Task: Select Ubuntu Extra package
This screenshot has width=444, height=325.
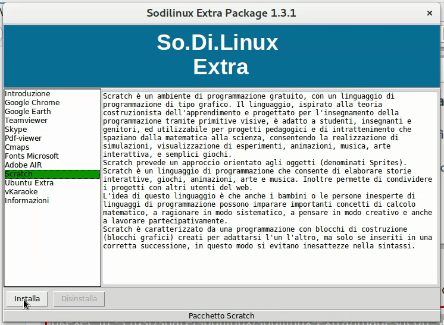Action: coord(29,183)
